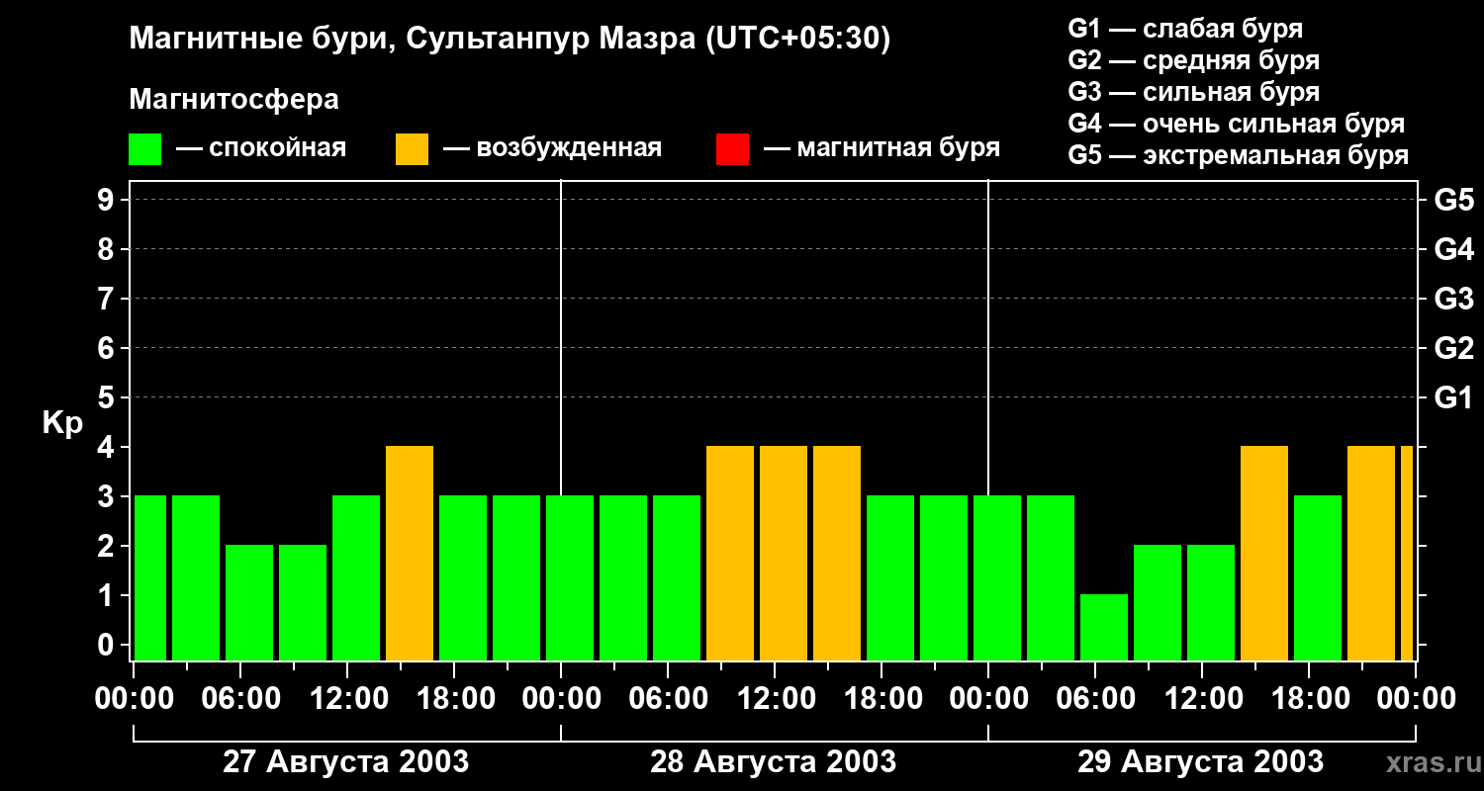Click the 00:00 label starting 29 August
Image resolution: width=1484 pixels, height=791 pixels.
click(988, 699)
